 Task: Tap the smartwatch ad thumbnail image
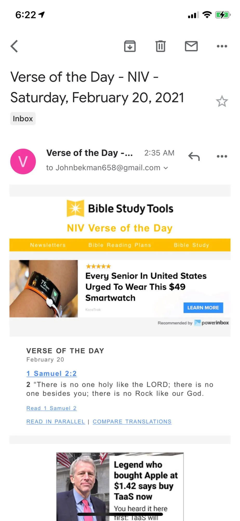44,289
